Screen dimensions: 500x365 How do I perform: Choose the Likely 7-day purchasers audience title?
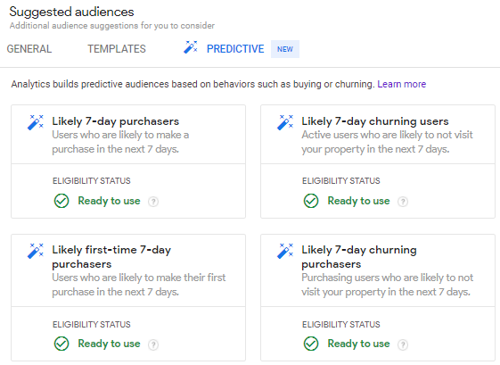(116, 121)
